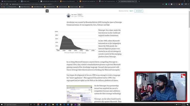Click the Netscape market share chart
Viewport: 190px width, 106px height.
point(75,41)
